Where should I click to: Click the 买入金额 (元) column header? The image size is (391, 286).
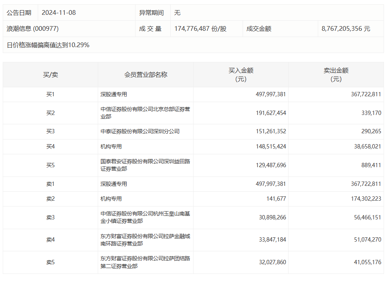click(x=241, y=74)
